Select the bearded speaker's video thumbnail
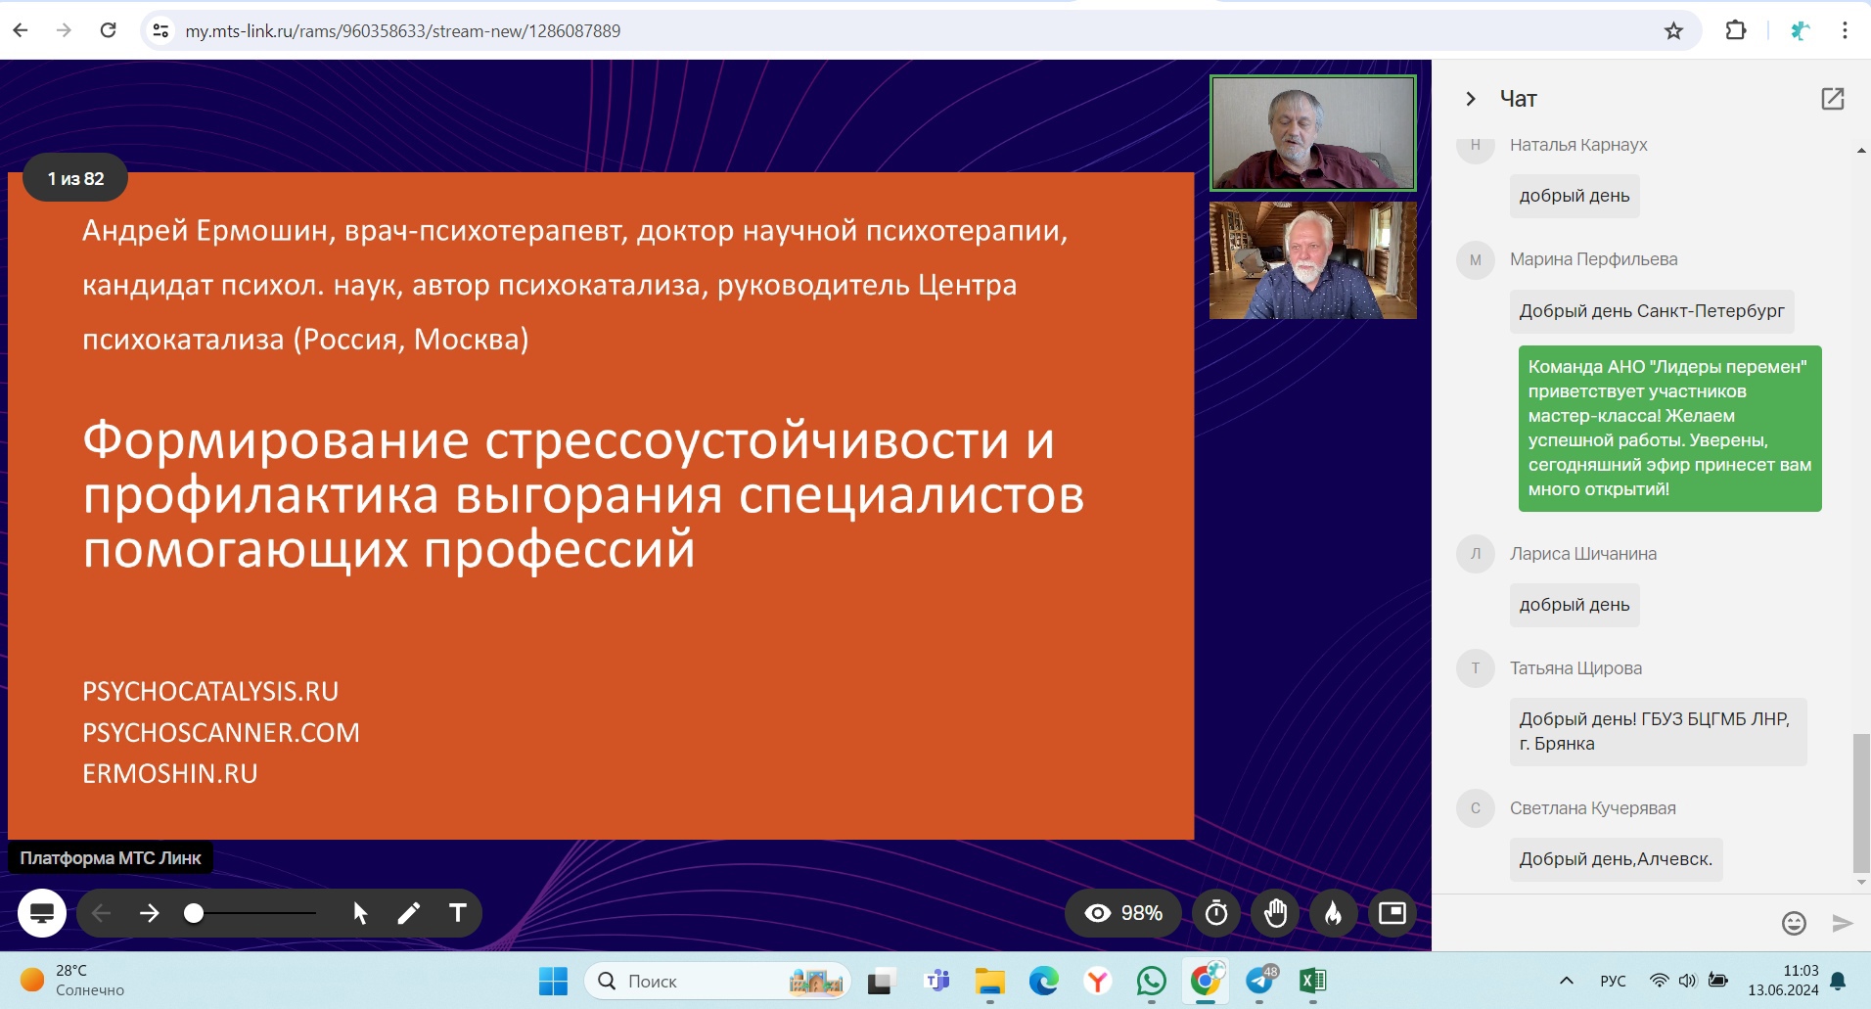This screenshot has height=1009, width=1871. 1312,260
